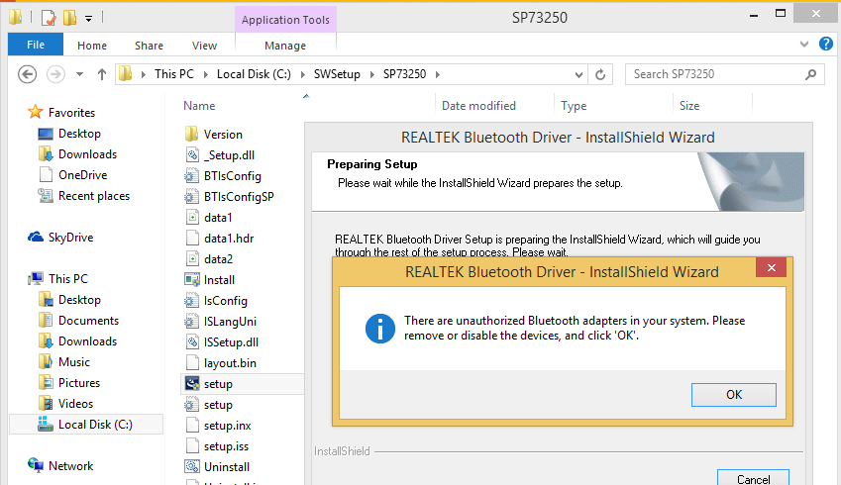841x485 pixels.
Task: Open the File ribbon tab
Action: pos(36,45)
